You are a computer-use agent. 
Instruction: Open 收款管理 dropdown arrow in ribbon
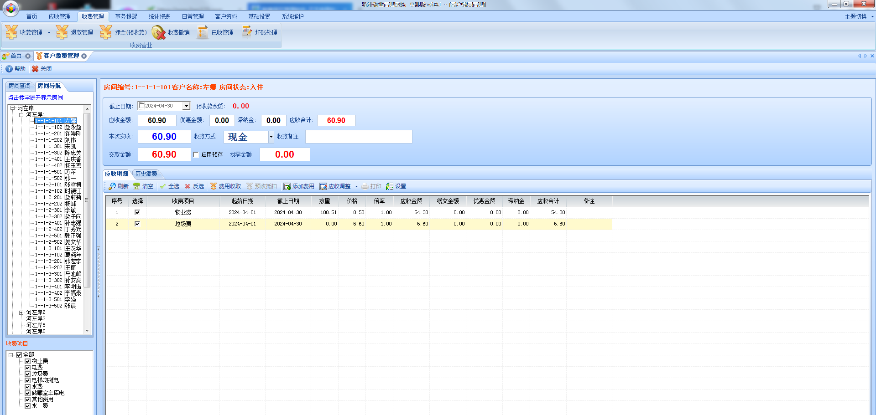click(x=49, y=32)
